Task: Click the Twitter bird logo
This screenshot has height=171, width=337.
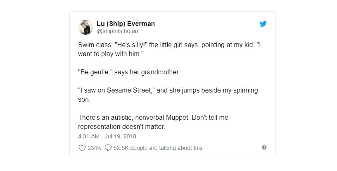Action: point(263,24)
